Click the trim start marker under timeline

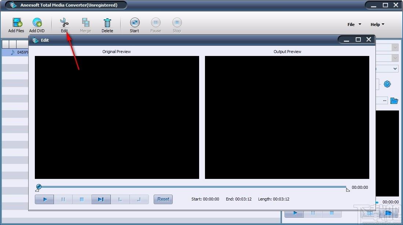tap(37, 190)
